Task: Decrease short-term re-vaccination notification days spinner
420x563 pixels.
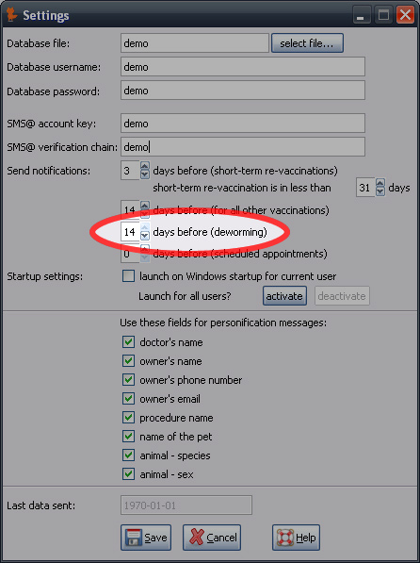Action: [144, 174]
